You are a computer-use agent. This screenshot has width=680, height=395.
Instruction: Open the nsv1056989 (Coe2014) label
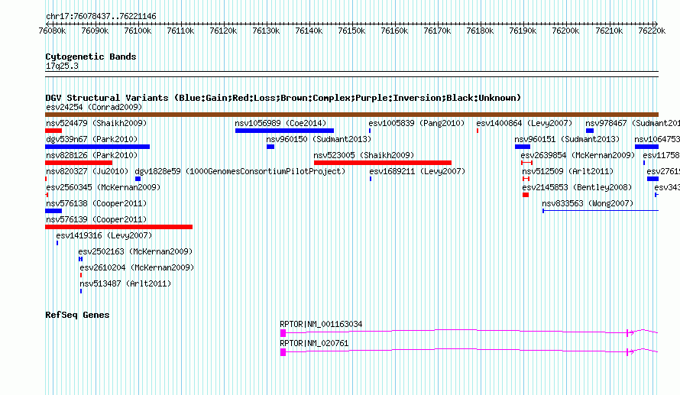280,123
